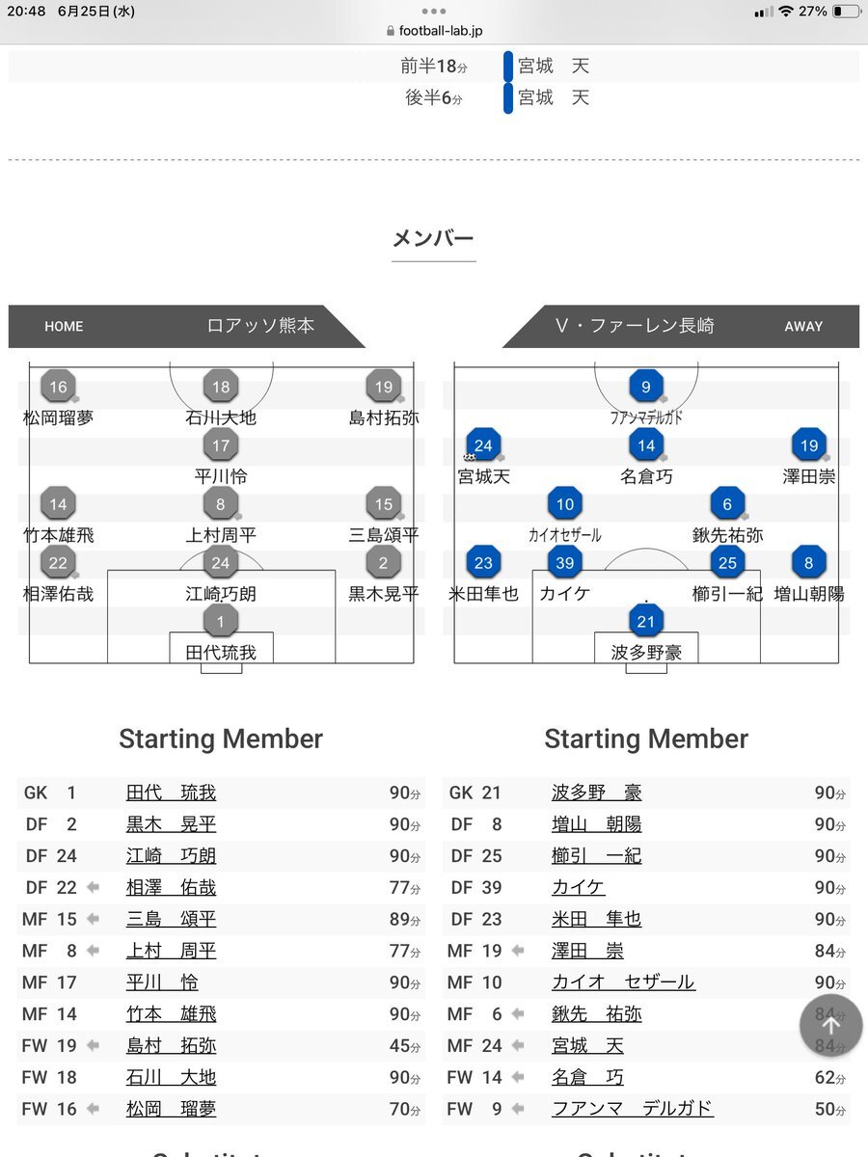
Task: Open the 名倉 巧 player link
Action: pyautogui.click(x=587, y=1077)
